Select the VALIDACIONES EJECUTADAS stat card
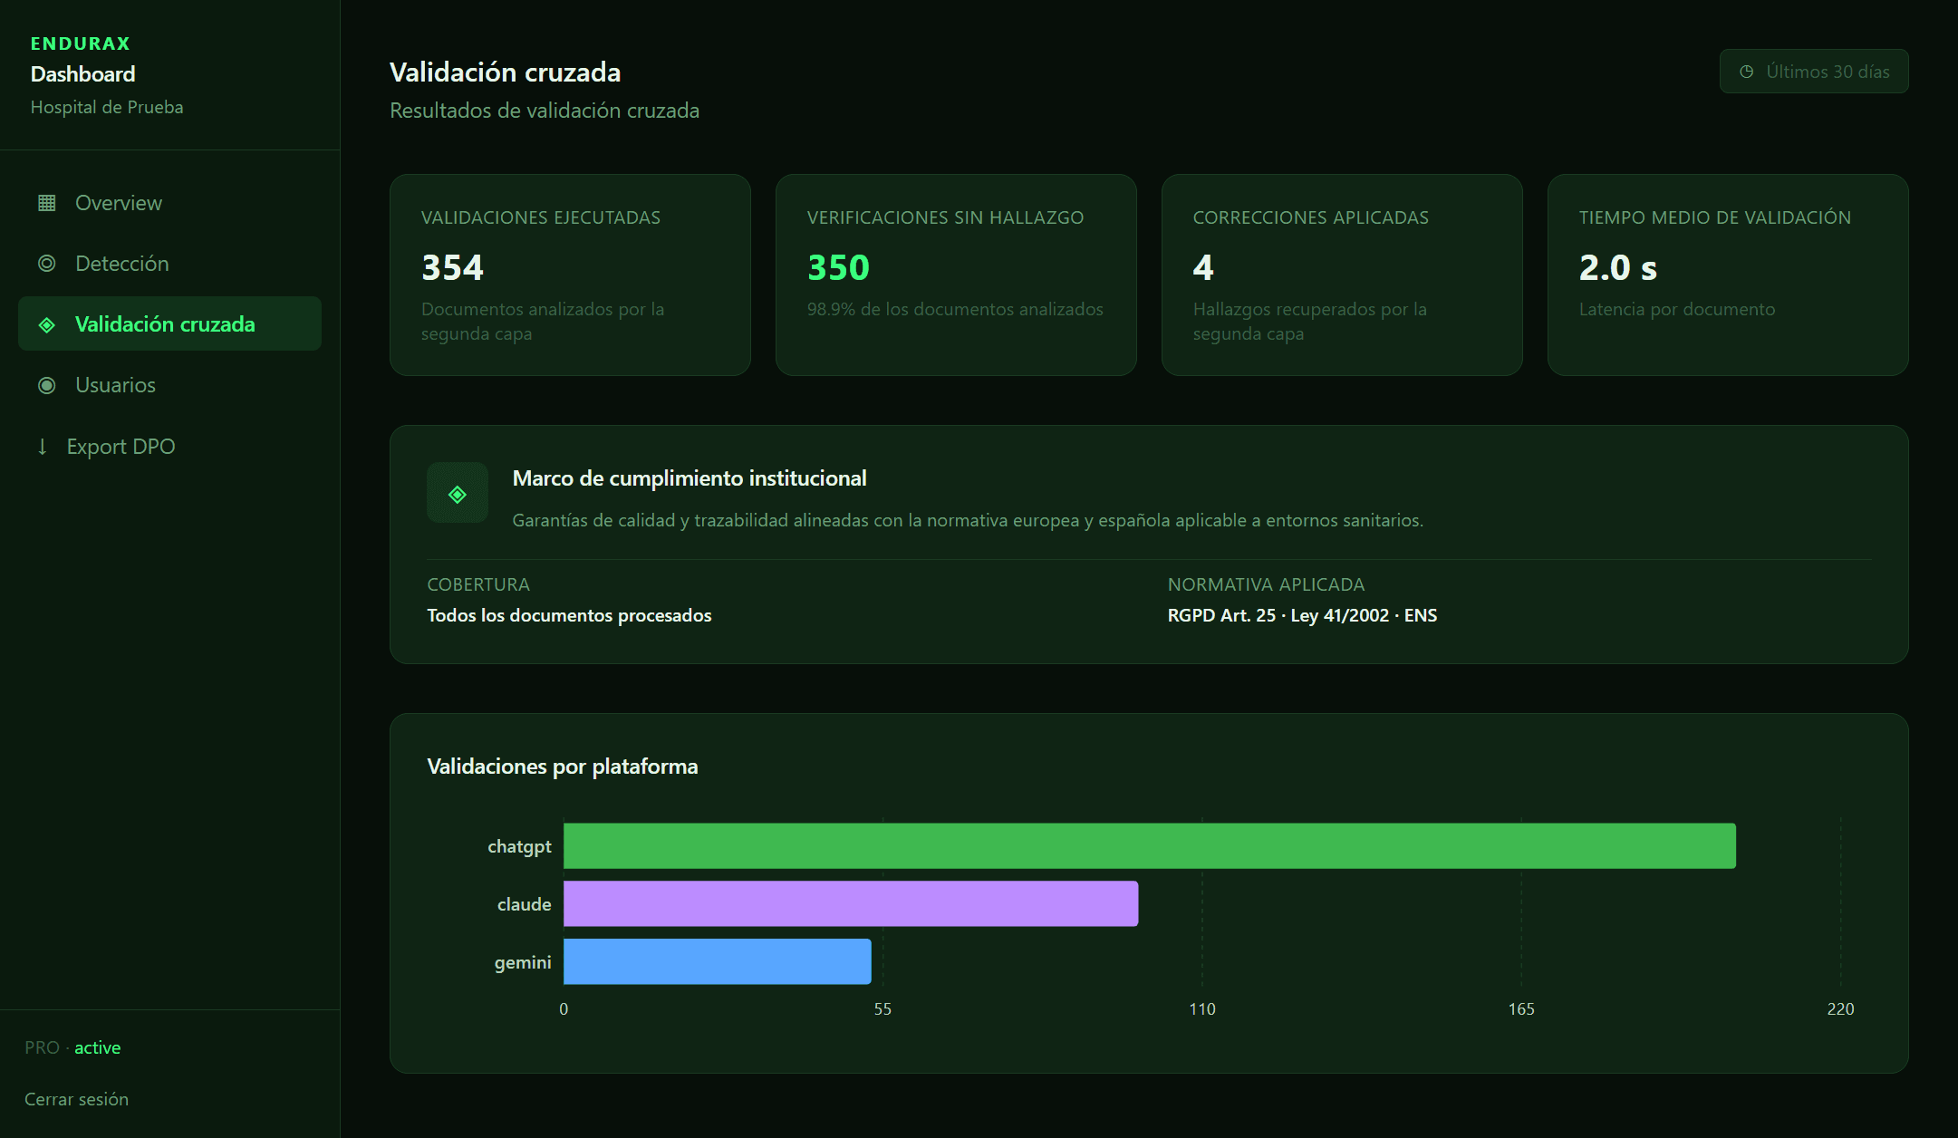1958x1138 pixels. pyautogui.click(x=569, y=275)
